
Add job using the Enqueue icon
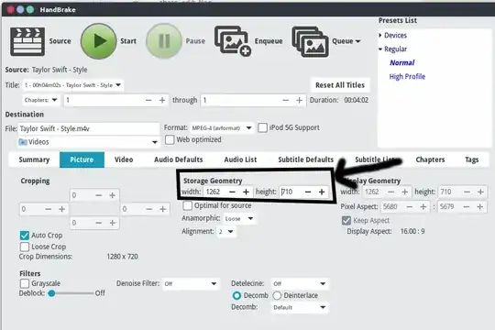233,41
